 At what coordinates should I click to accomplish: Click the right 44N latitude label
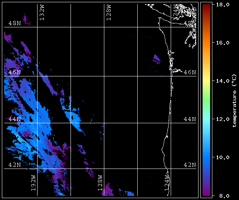pos(190,119)
